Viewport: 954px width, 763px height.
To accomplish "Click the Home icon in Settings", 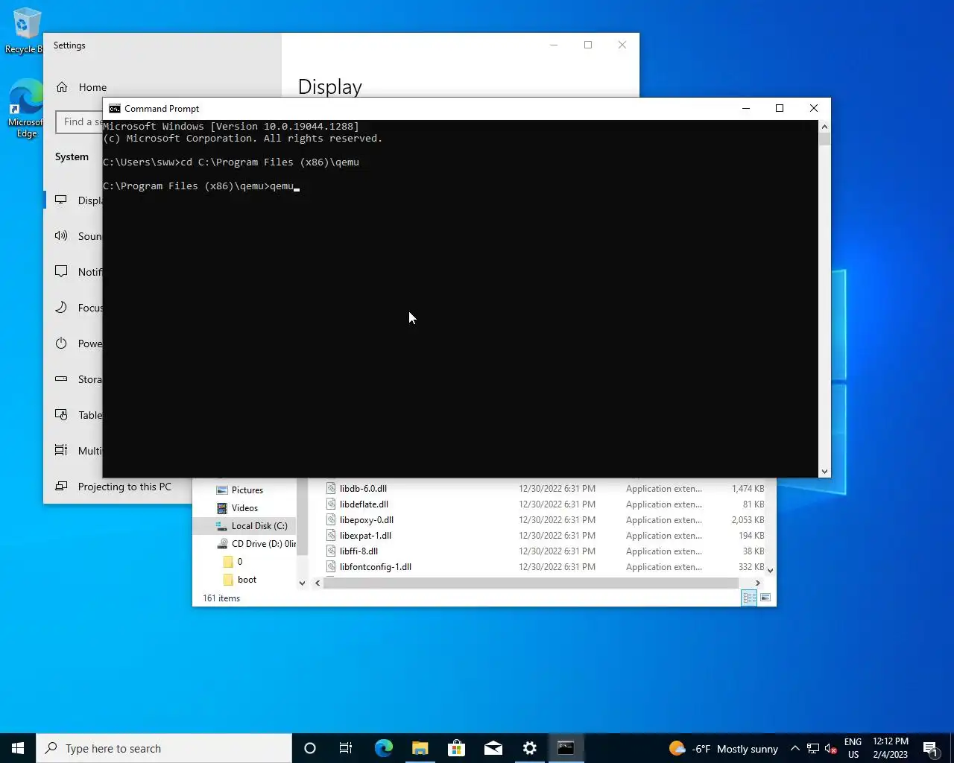I will [62, 87].
